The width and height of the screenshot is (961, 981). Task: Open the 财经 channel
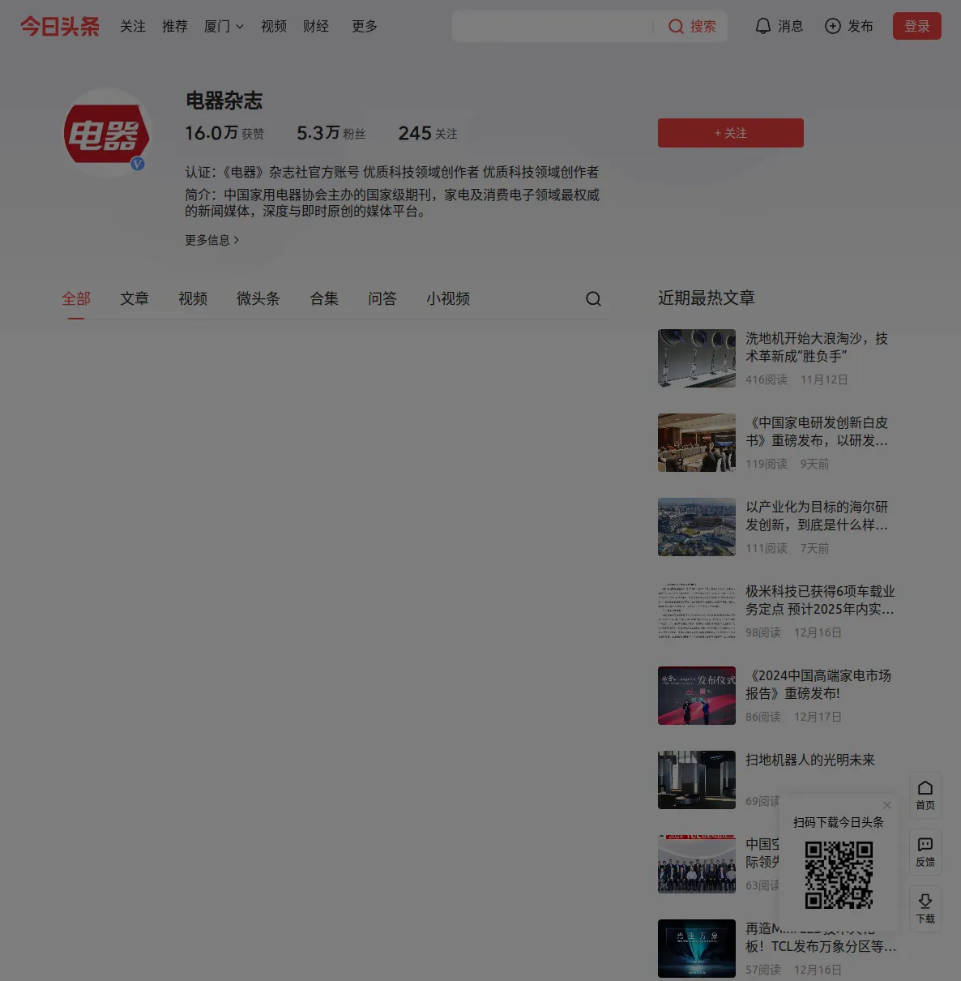(316, 26)
